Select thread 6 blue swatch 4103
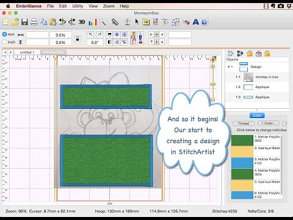This screenshot has width=293, height=220. click(242, 195)
